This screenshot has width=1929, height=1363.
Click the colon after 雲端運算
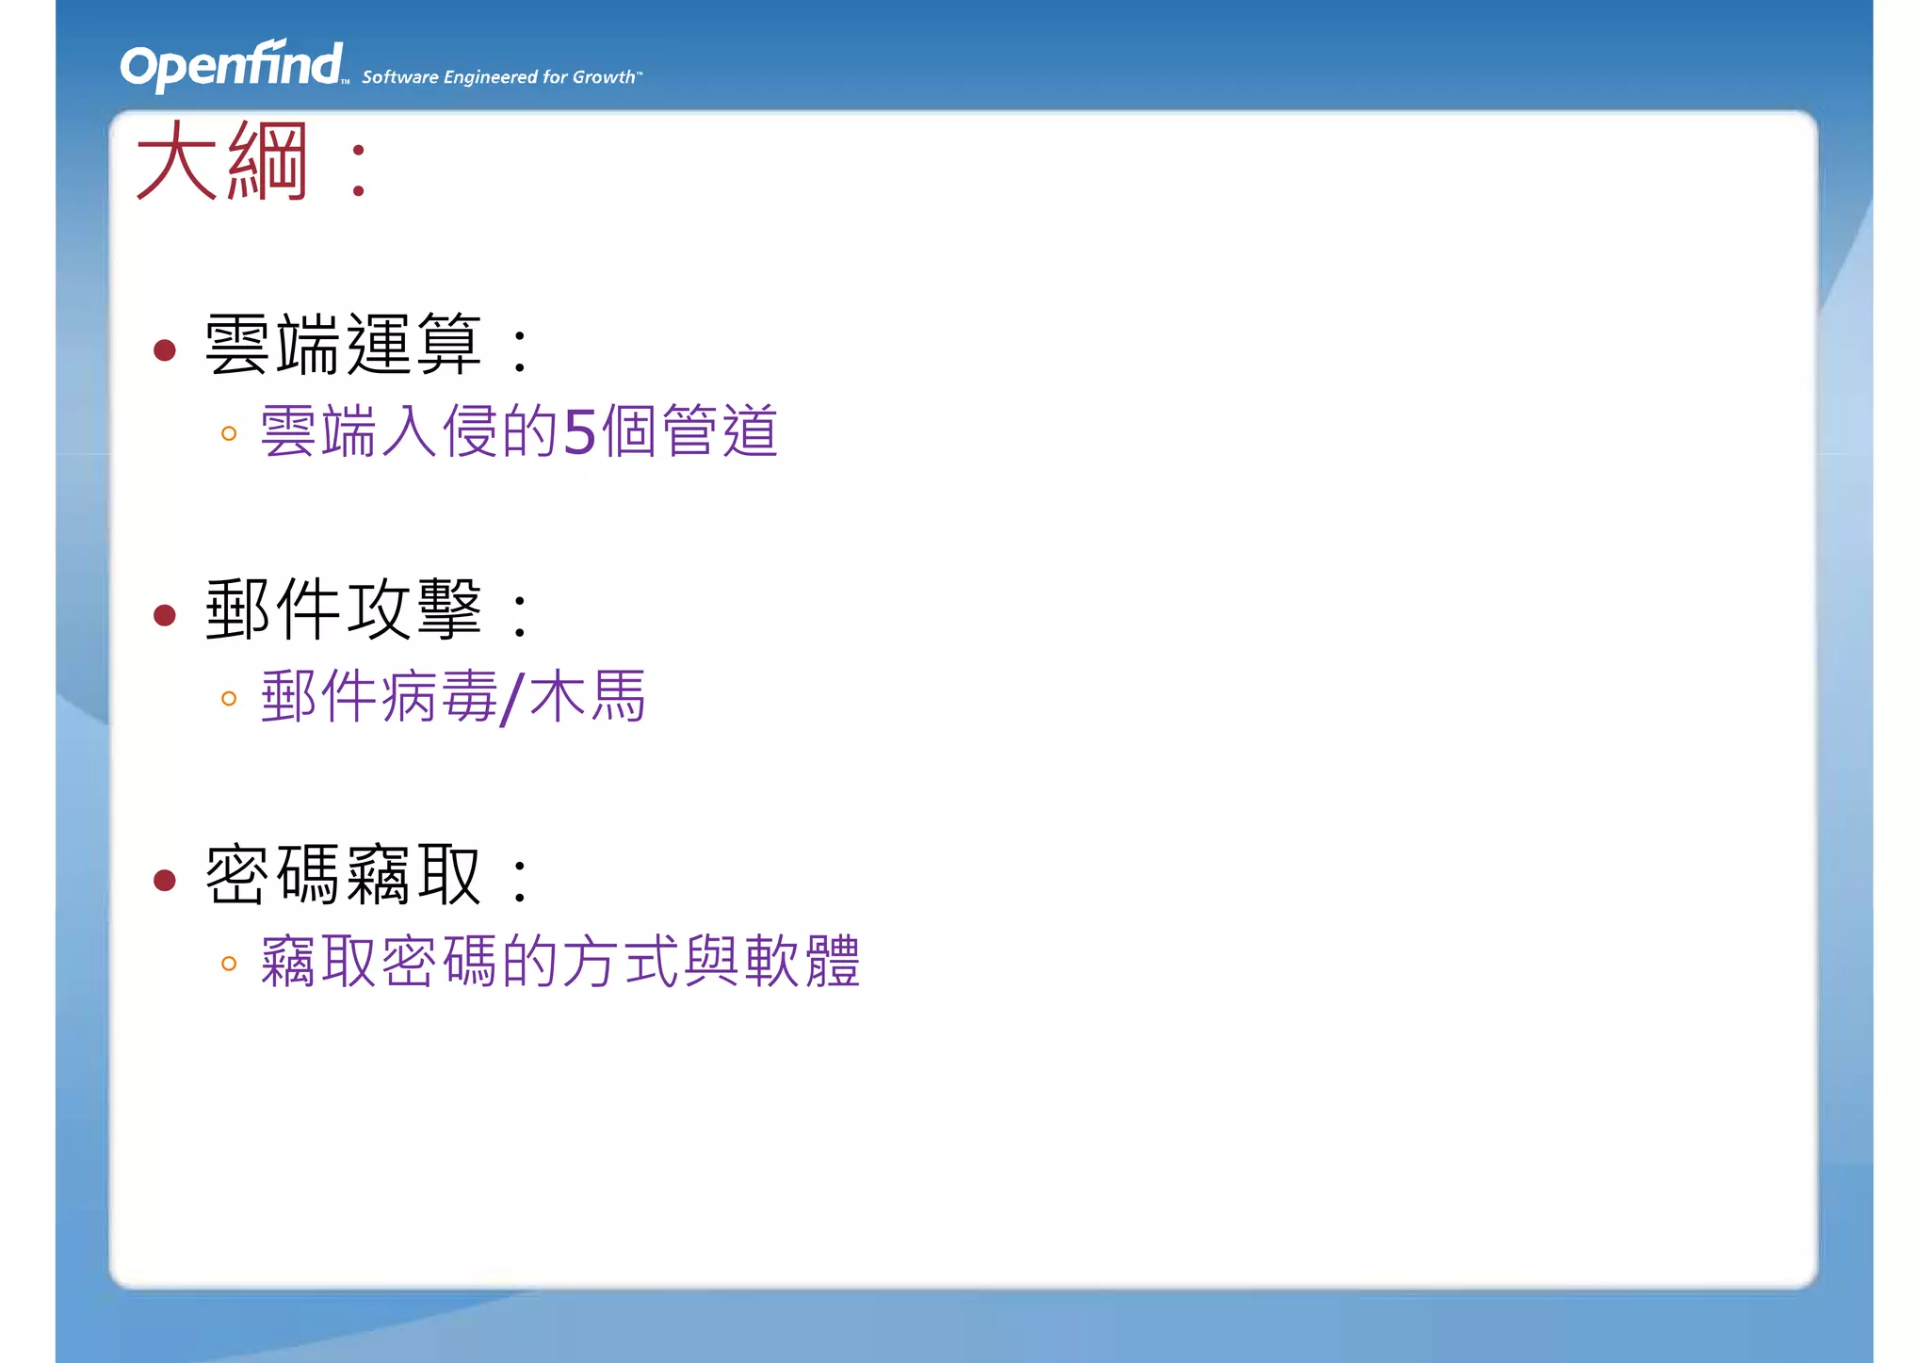(519, 350)
